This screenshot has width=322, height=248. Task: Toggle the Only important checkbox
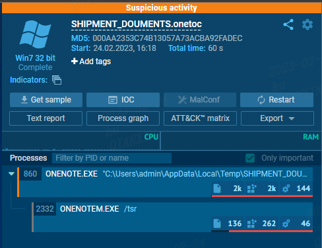pyautogui.click(x=250, y=158)
